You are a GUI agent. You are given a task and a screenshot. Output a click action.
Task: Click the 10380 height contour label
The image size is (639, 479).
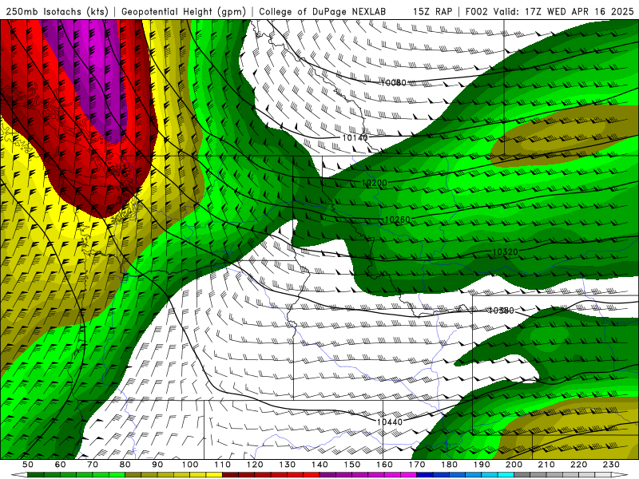click(x=502, y=311)
